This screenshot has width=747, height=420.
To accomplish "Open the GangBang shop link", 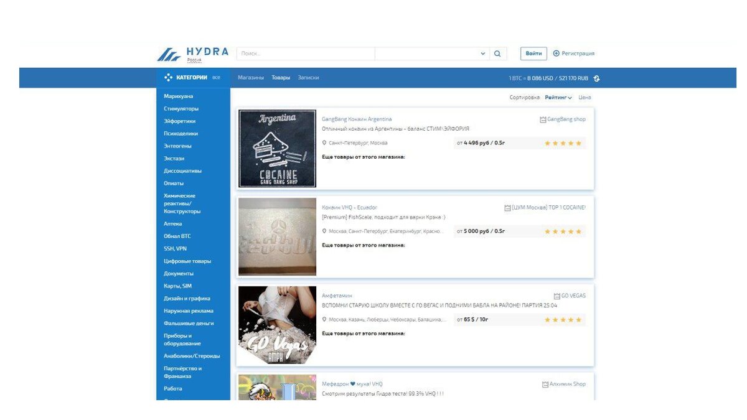I will click(x=566, y=119).
